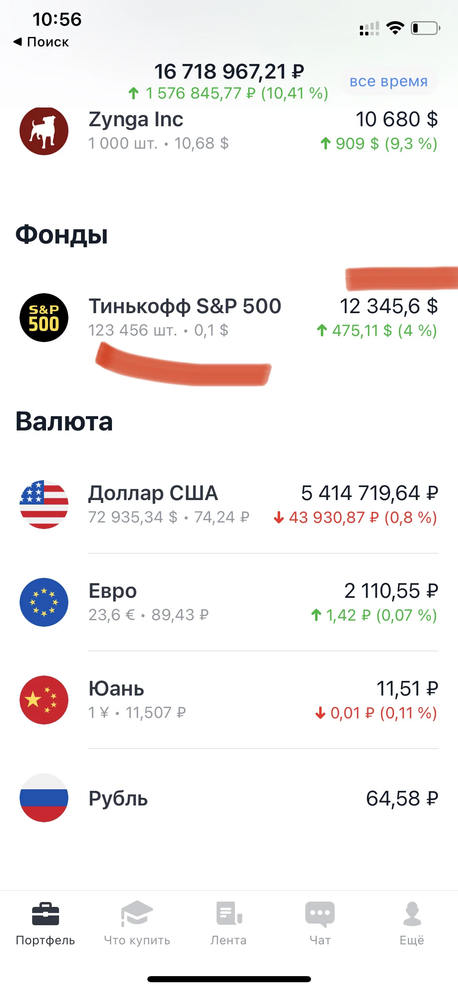Open Тинькофф S&P 500 fund details
458x992 pixels.
[x=229, y=318]
